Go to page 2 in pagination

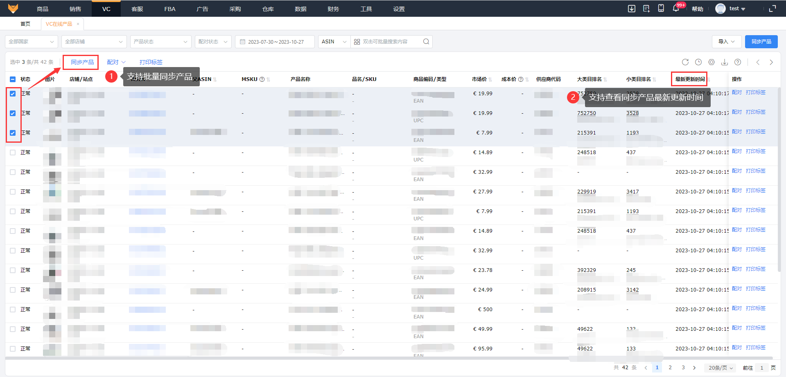click(x=670, y=368)
